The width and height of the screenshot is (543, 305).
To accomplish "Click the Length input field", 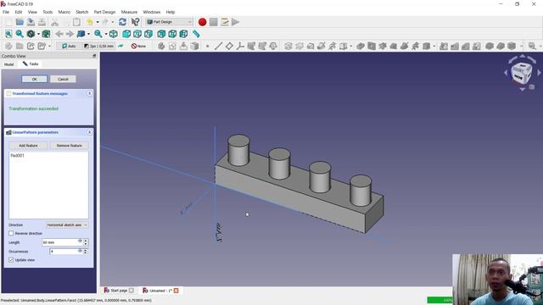I will coord(62,242).
